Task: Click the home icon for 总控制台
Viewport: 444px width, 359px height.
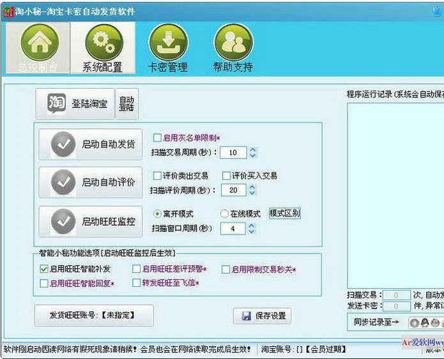Action: tap(40, 42)
